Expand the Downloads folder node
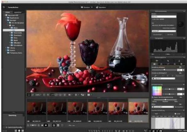This screenshot has width=187, height=132. click(10, 35)
